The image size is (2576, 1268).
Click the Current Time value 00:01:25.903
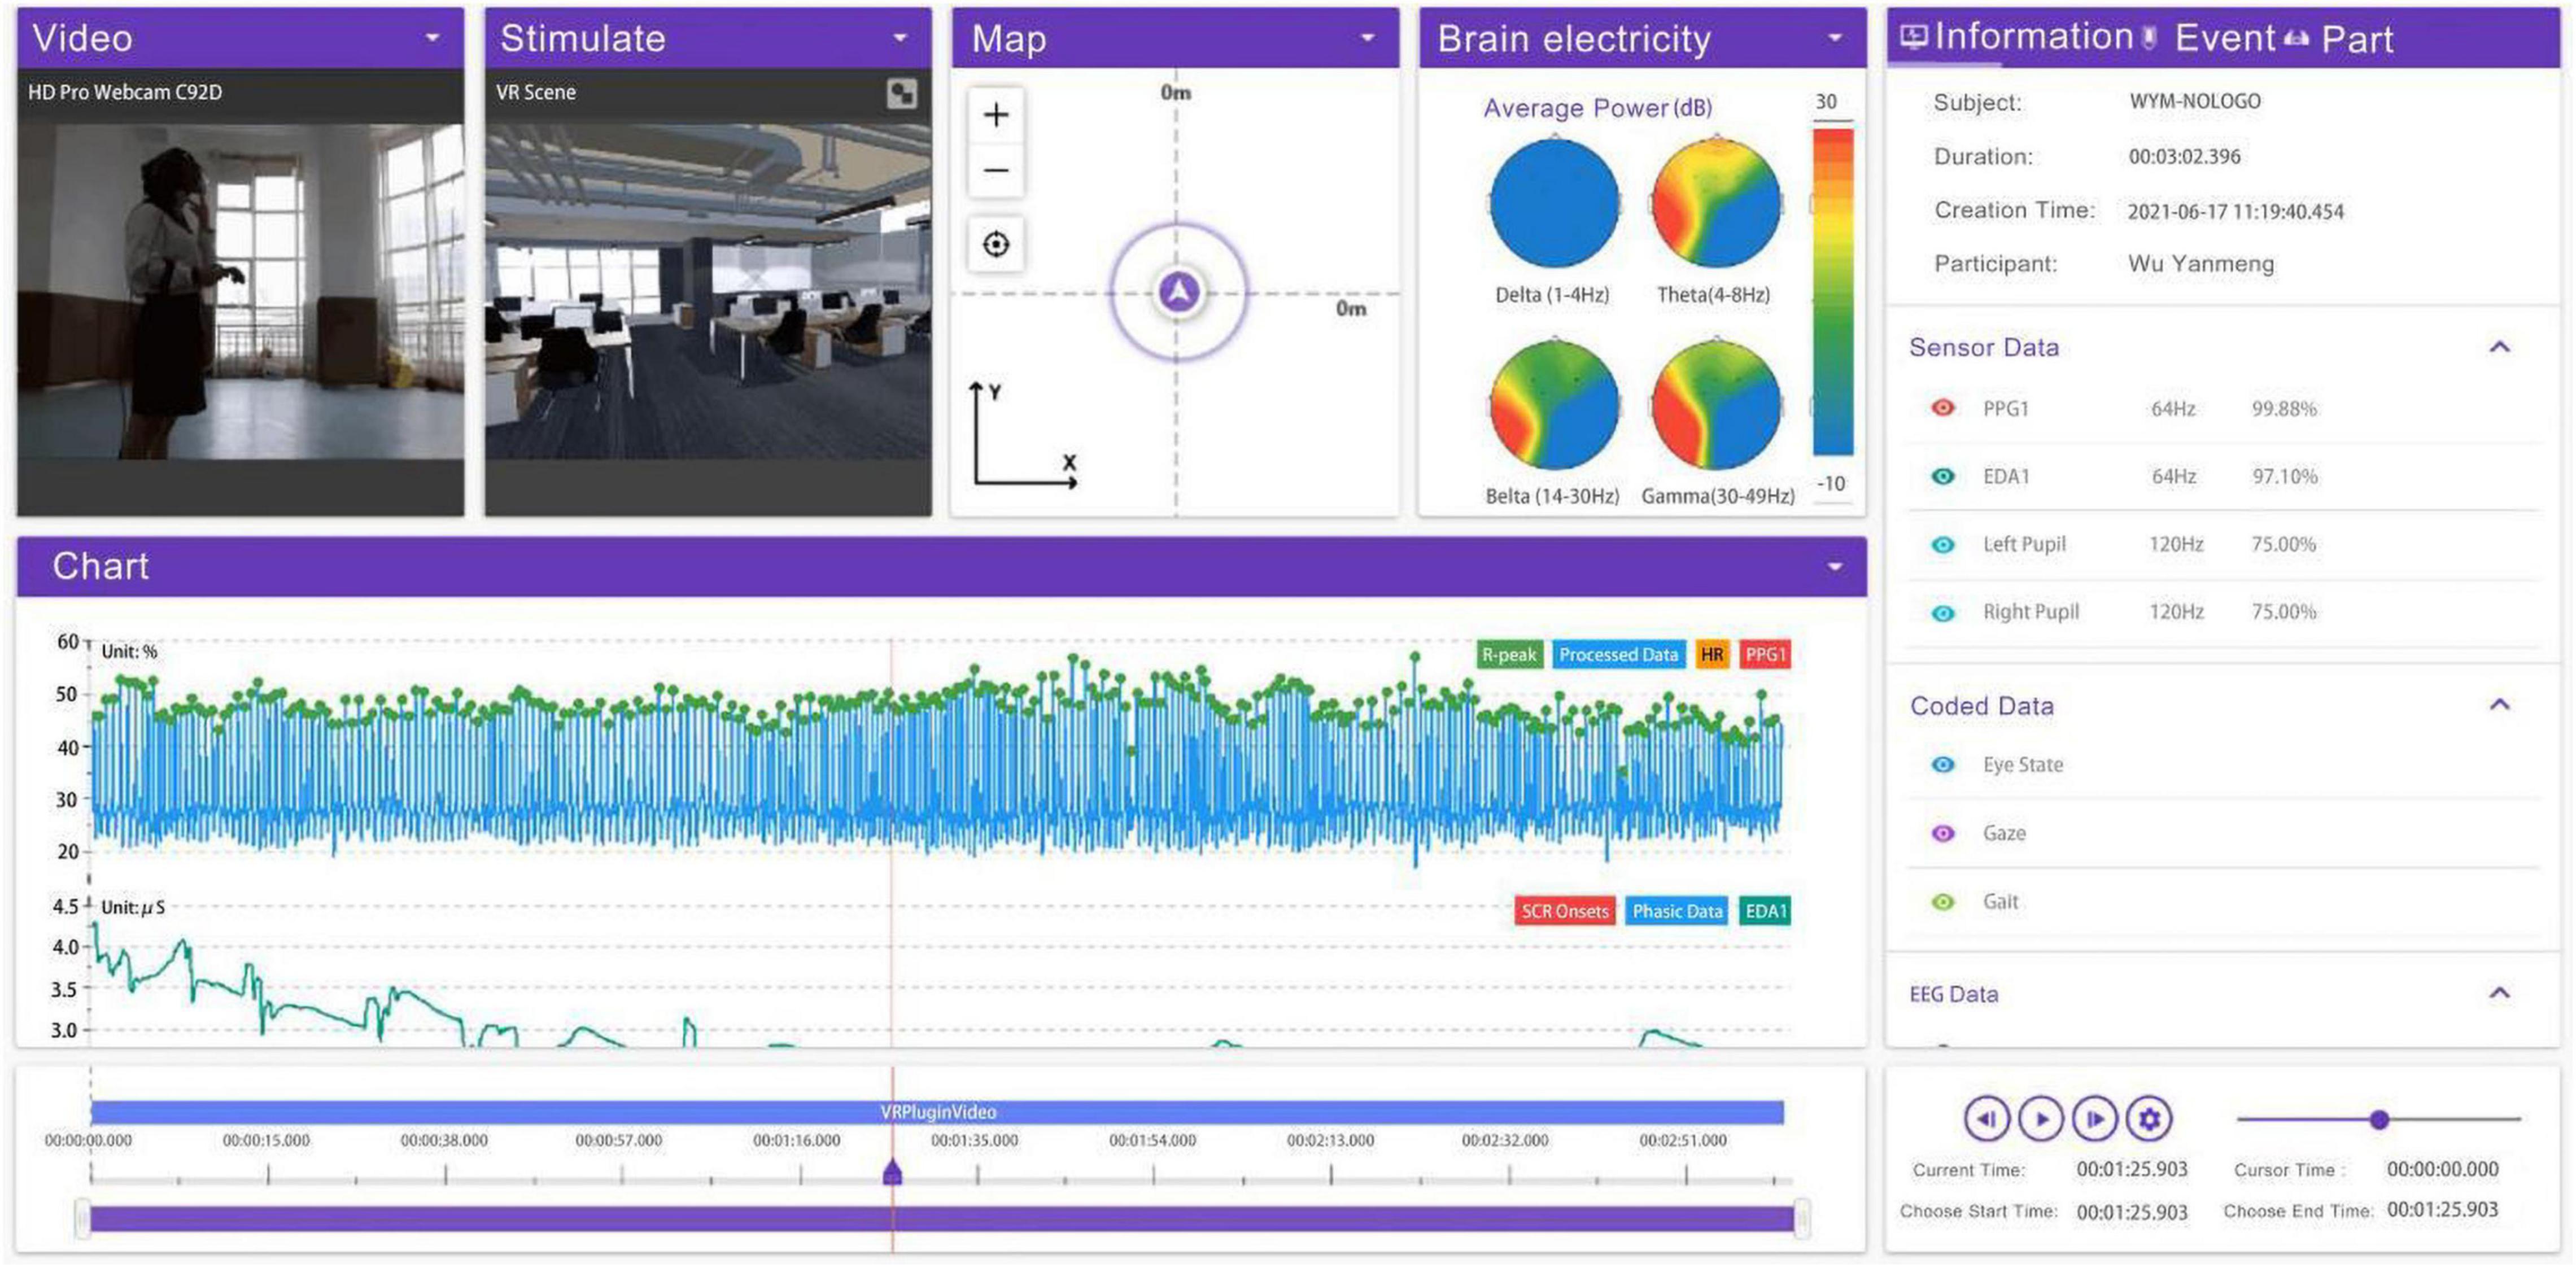pos(2132,1169)
